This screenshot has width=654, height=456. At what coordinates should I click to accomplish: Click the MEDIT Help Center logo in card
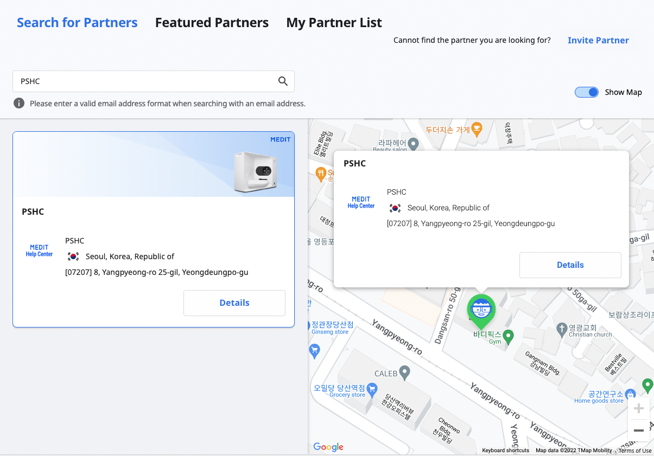pos(39,251)
